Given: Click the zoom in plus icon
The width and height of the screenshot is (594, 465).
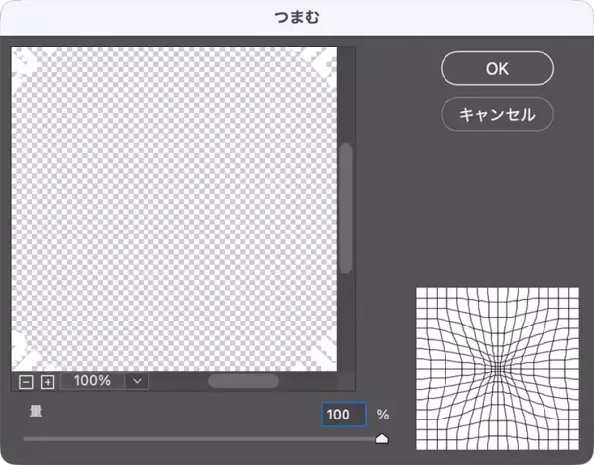Looking at the screenshot, I should 48,382.
